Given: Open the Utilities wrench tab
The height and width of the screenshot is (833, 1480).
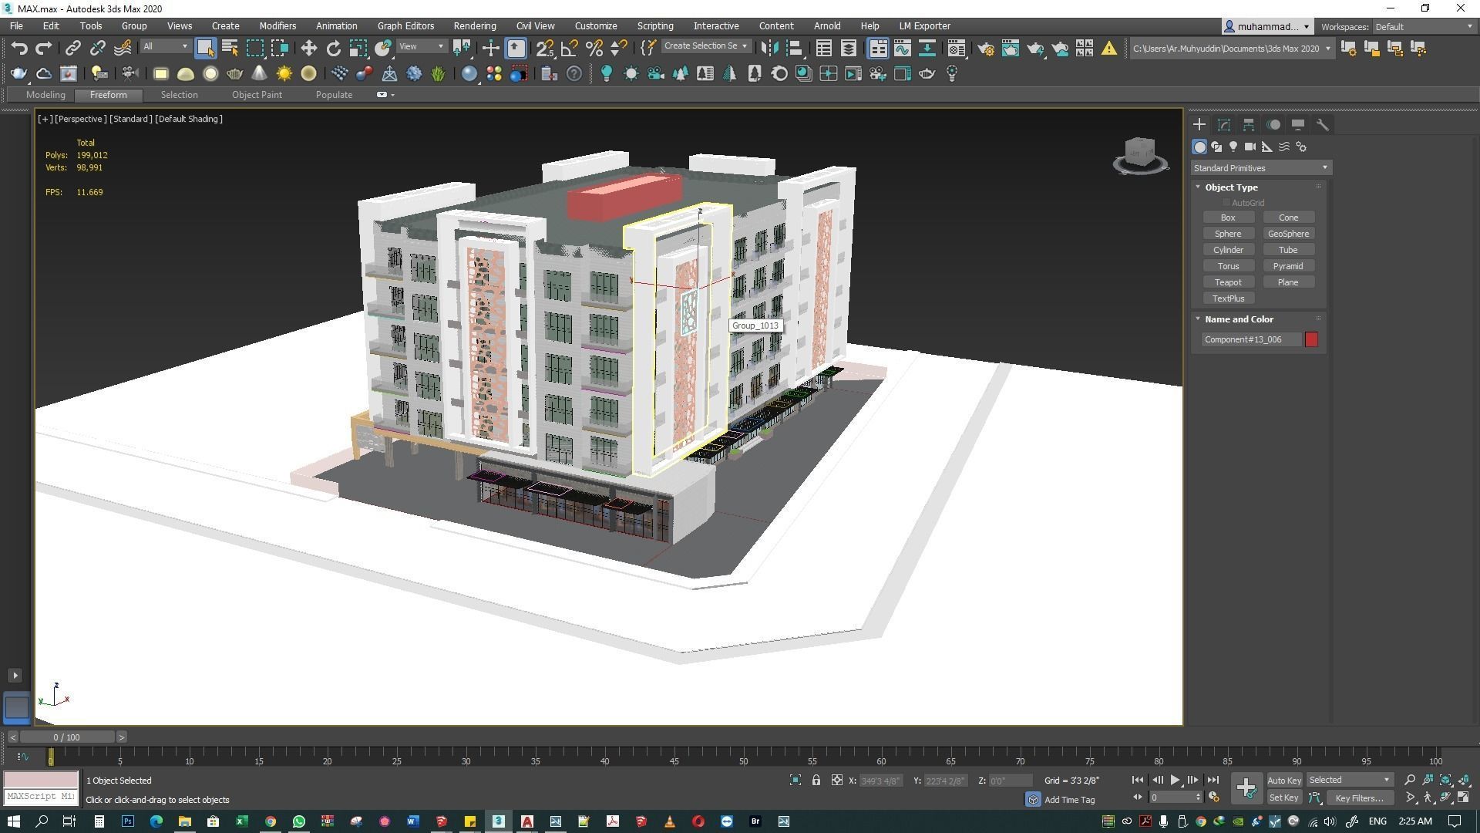Looking at the screenshot, I should [1323, 124].
